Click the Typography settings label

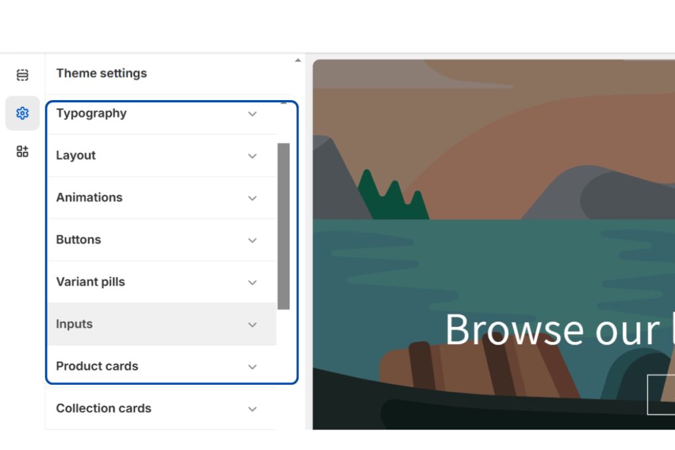(x=91, y=113)
